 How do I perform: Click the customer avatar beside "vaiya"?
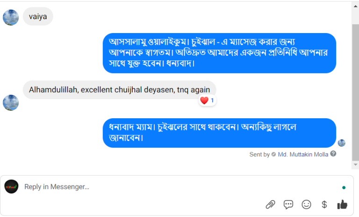pyautogui.click(x=11, y=17)
